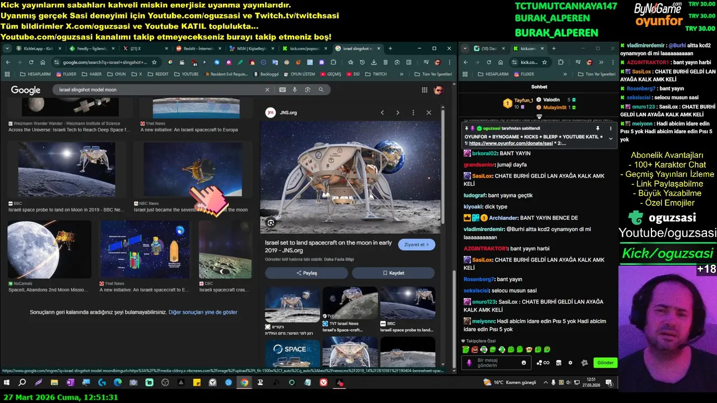The image size is (717, 403).
Task: Click the Bir mesaj gönderin chat input
Action: coord(495,363)
